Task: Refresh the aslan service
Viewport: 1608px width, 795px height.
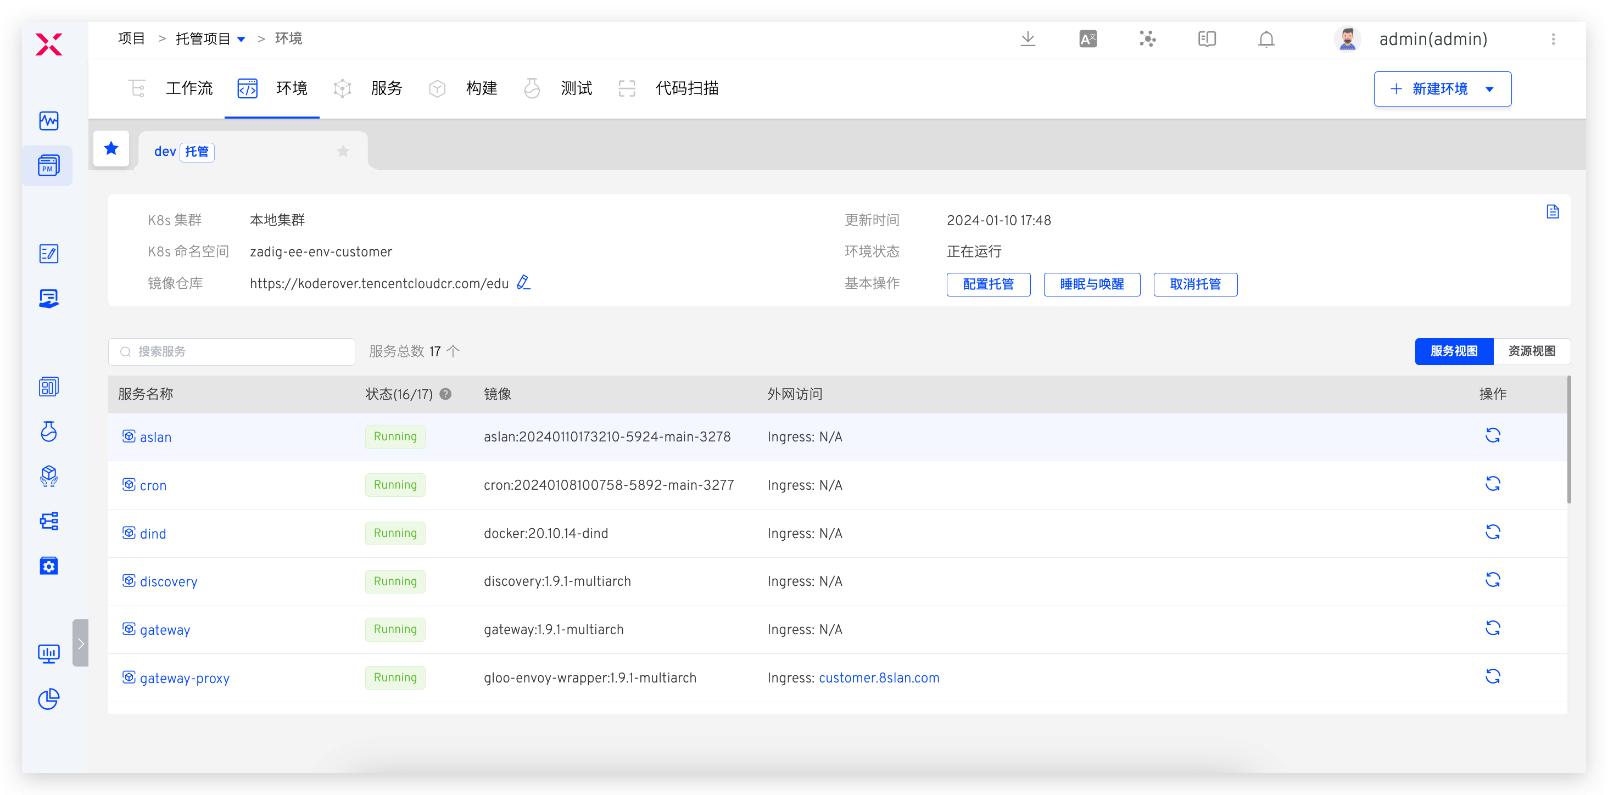Action: [1493, 435]
